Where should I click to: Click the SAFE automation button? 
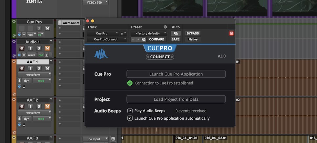pos(176,39)
